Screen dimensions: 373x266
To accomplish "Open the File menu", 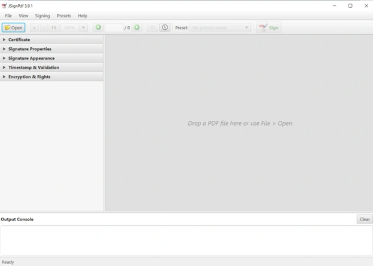I will [x=8, y=16].
